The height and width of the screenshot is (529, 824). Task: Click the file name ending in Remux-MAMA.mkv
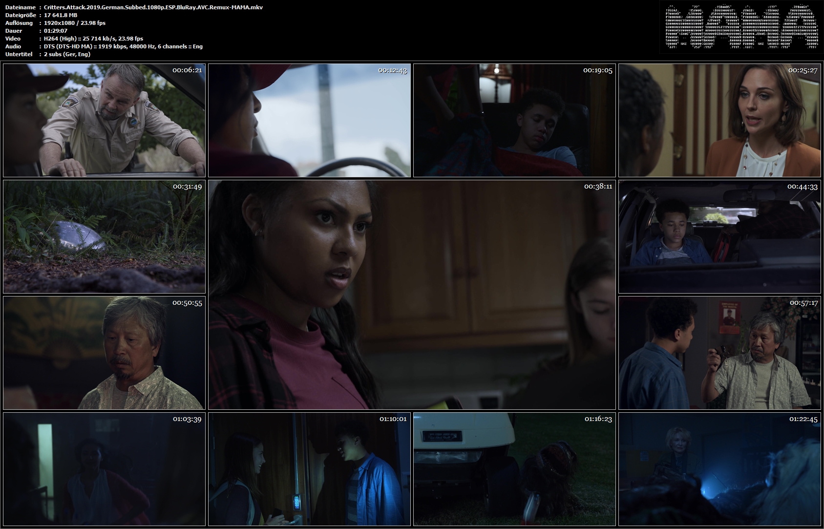coord(153,7)
